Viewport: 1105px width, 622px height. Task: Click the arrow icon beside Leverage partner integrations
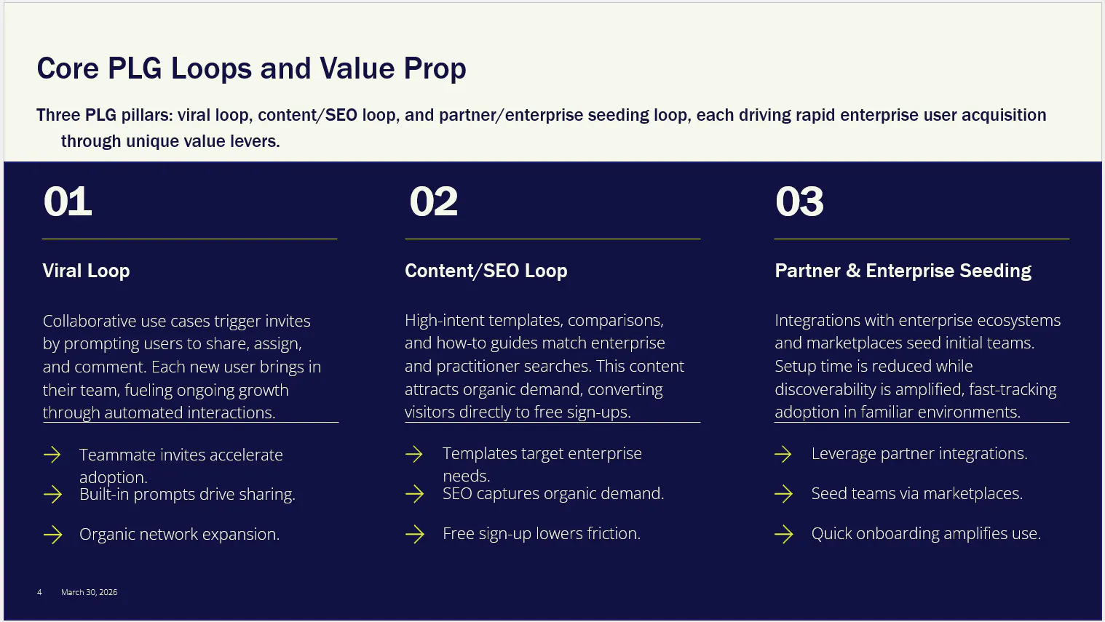click(x=783, y=454)
